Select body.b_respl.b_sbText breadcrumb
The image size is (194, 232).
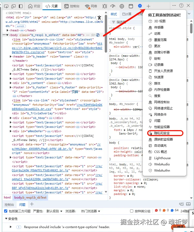pos(30,197)
